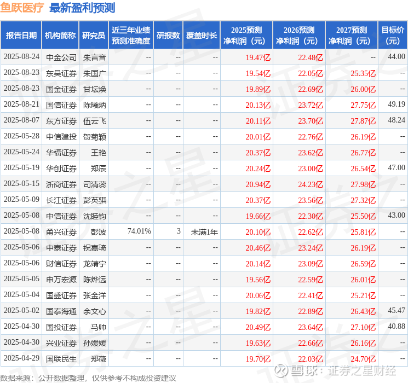Click the 研究员 column header
Image resolution: width=408 pixels, height=383 pixels.
94,36
